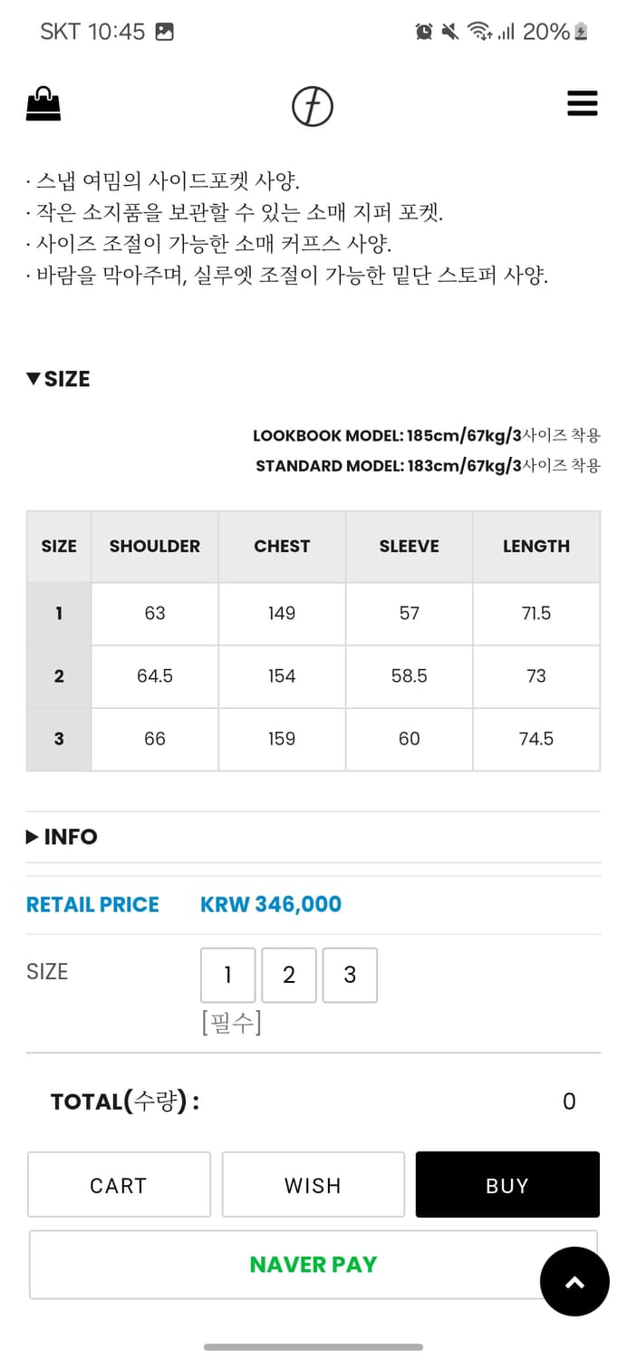Pay with NAVER PAY
The height and width of the screenshot is (1360, 627).
coord(313,1264)
